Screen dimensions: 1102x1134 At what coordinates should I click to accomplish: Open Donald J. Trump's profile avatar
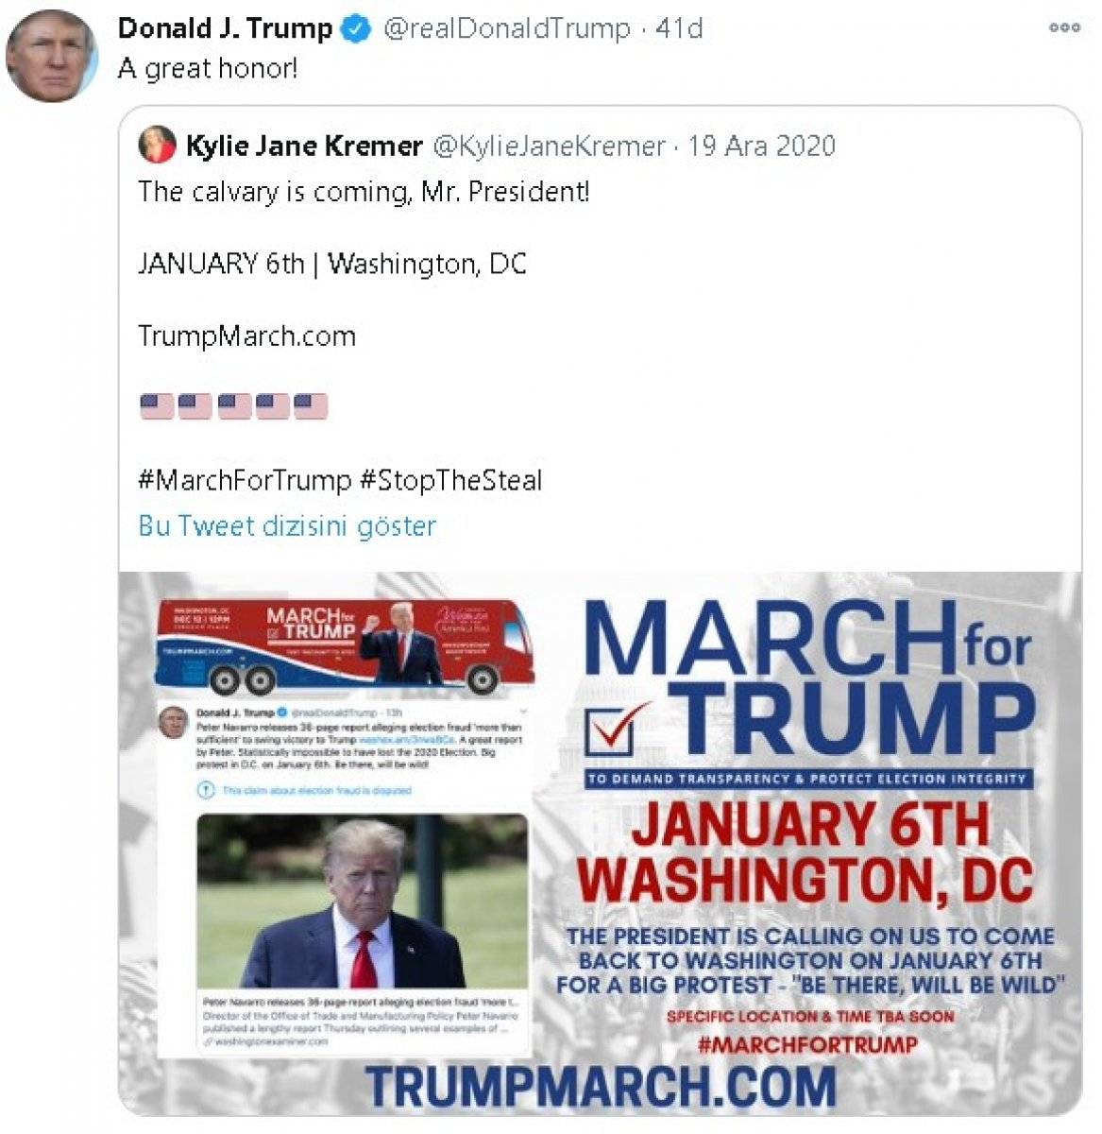click(51, 57)
